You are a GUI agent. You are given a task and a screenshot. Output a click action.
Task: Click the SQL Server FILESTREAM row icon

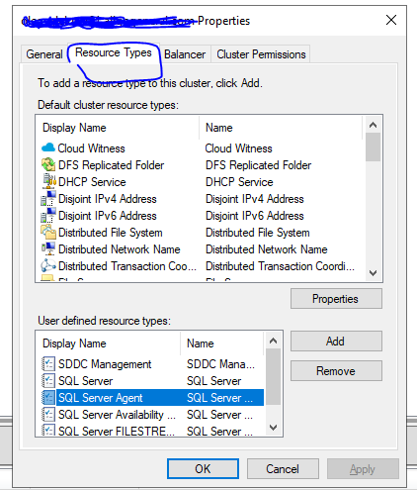(x=48, y=430)
